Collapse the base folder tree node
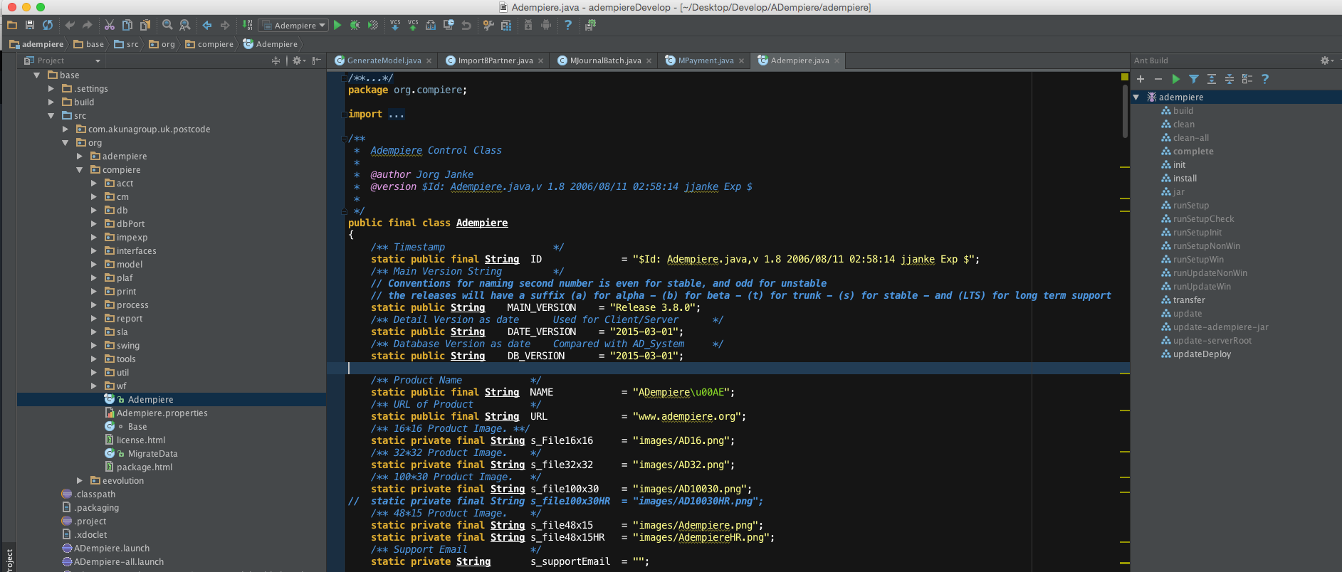 click(x=36, y=75)
